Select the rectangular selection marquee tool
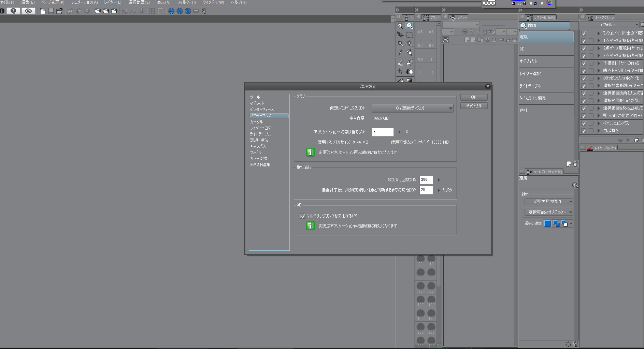This screenshot has width=644, height=349. 410,35
